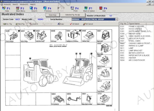Select list row 5802 HEATER

coord(136,58)
